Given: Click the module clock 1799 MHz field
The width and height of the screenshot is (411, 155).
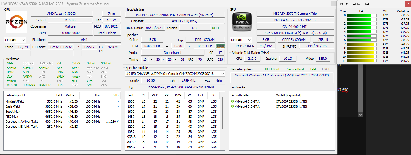Looking at the screenshot, I should tap(189, 80).
